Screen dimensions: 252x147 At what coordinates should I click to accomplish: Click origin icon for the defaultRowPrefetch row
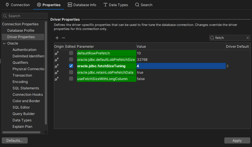click(x=57, y=53)
